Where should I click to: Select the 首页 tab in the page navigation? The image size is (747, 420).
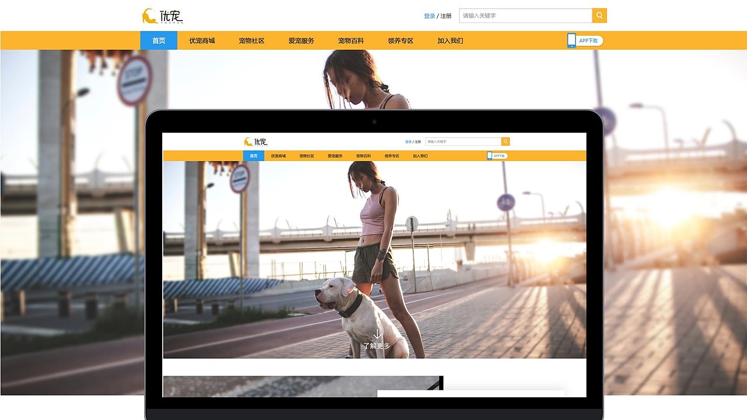pos(159,41)
